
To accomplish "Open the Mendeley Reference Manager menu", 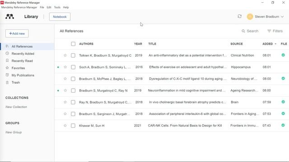I will click(x=19, y=7).
